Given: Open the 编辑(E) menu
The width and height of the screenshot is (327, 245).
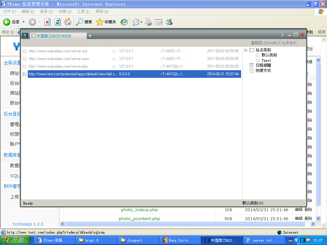Looking at the screenshot, I should point(28,11).
